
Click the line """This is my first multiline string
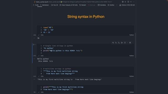(60, 71)
